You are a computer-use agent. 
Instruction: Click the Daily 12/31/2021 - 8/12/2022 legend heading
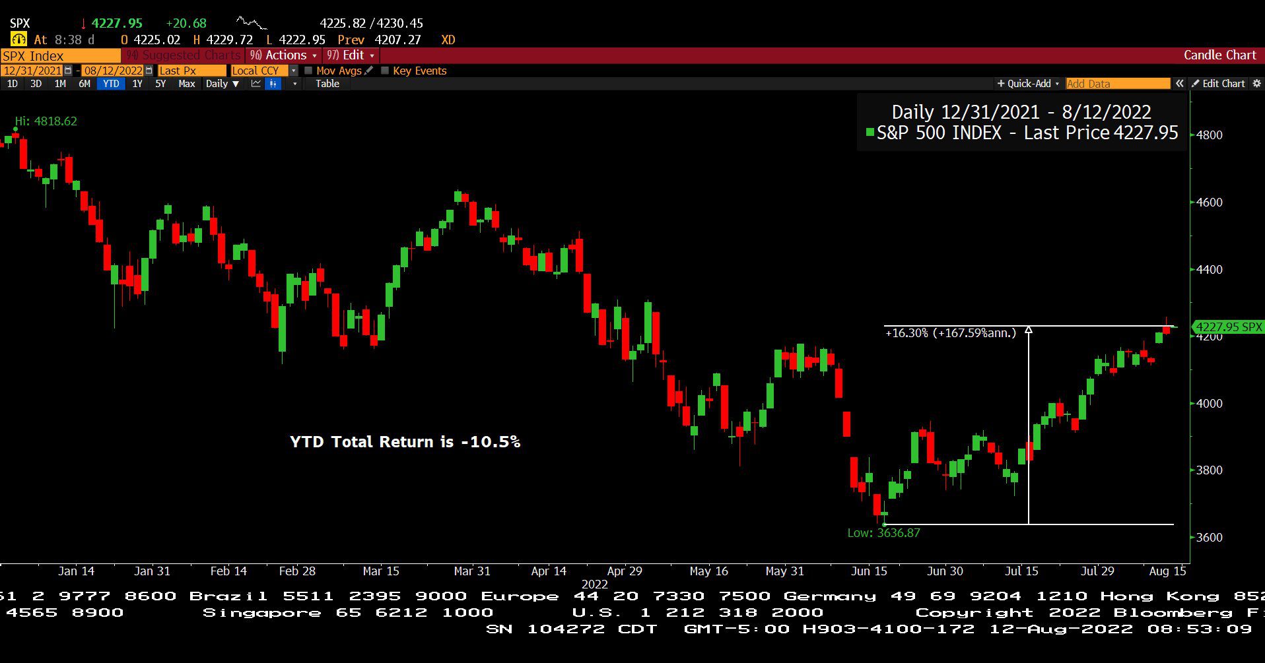pos(1021,112)
